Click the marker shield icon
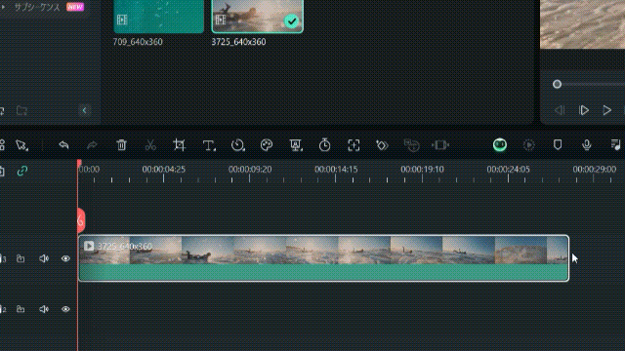Viewport: 625px width, 351px height. click(x=558, y=144)
